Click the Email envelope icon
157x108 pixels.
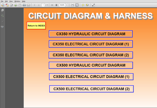click(x=29, y=5)
